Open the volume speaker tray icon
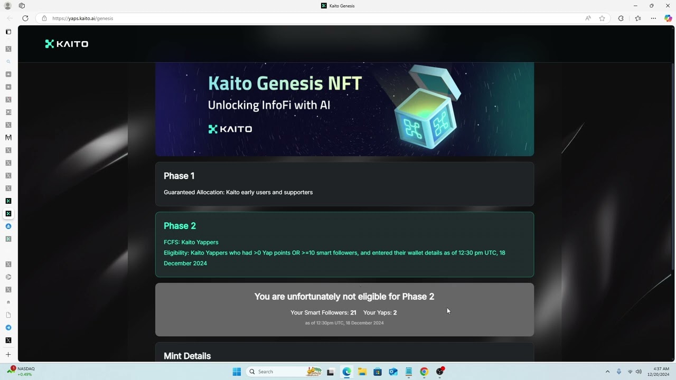Screen dimensions: 676x380 639,372
